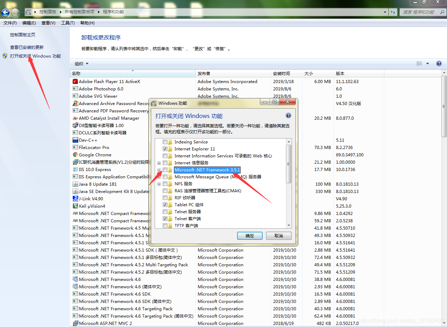Open the 编辑(E) menu
Viewport: 447px width, 327px height.
29,23
